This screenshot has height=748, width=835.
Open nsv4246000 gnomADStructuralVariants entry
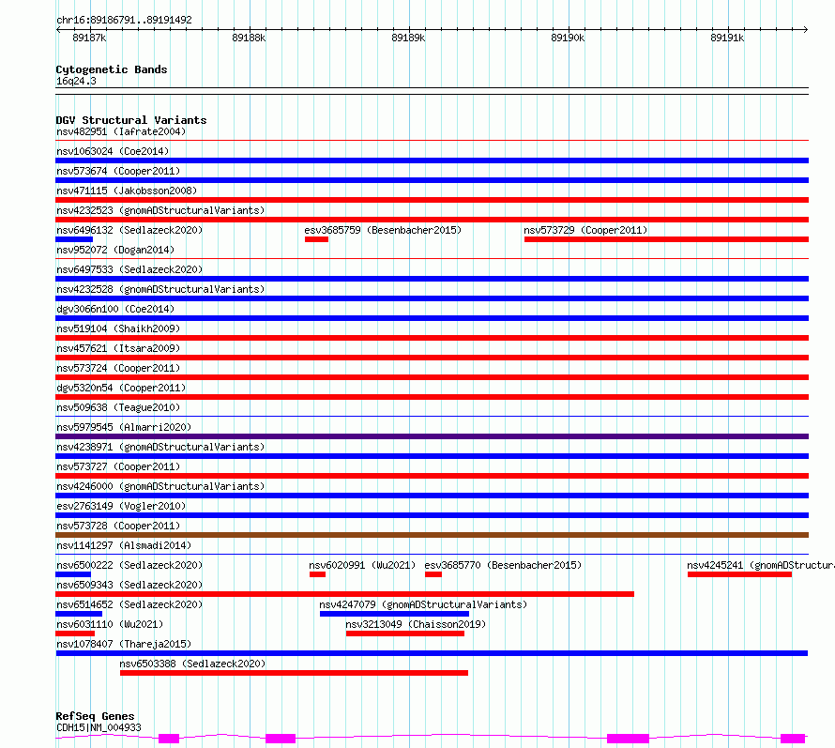point(160,486)
